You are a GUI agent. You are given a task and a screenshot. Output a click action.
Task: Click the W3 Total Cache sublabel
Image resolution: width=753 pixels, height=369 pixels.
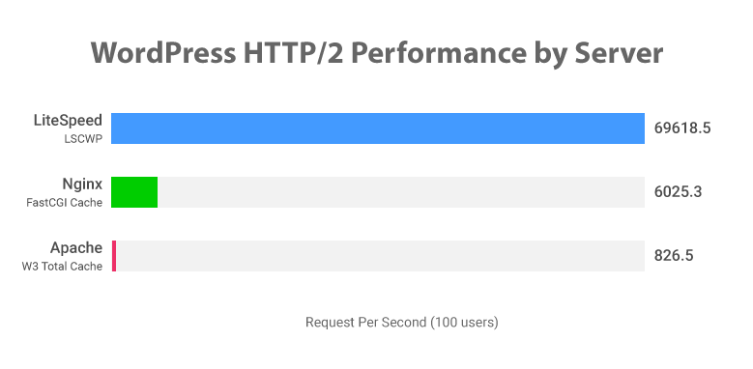tap(62, 267)
